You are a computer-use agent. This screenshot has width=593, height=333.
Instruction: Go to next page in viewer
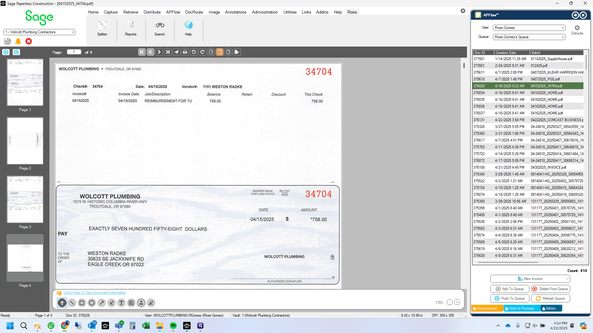coord(159,52)
